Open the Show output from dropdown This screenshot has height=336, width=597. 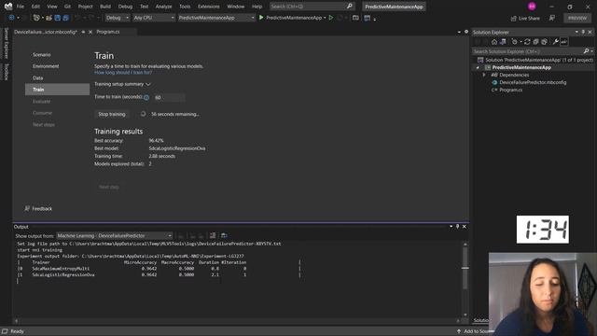114,236
